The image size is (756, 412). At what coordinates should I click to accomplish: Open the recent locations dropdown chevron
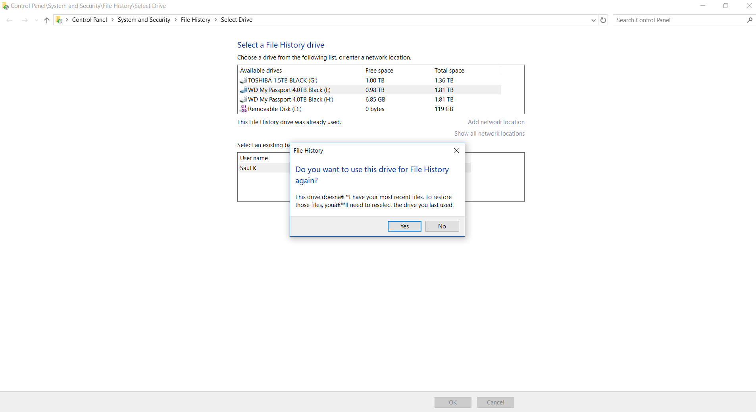point(37,20)
